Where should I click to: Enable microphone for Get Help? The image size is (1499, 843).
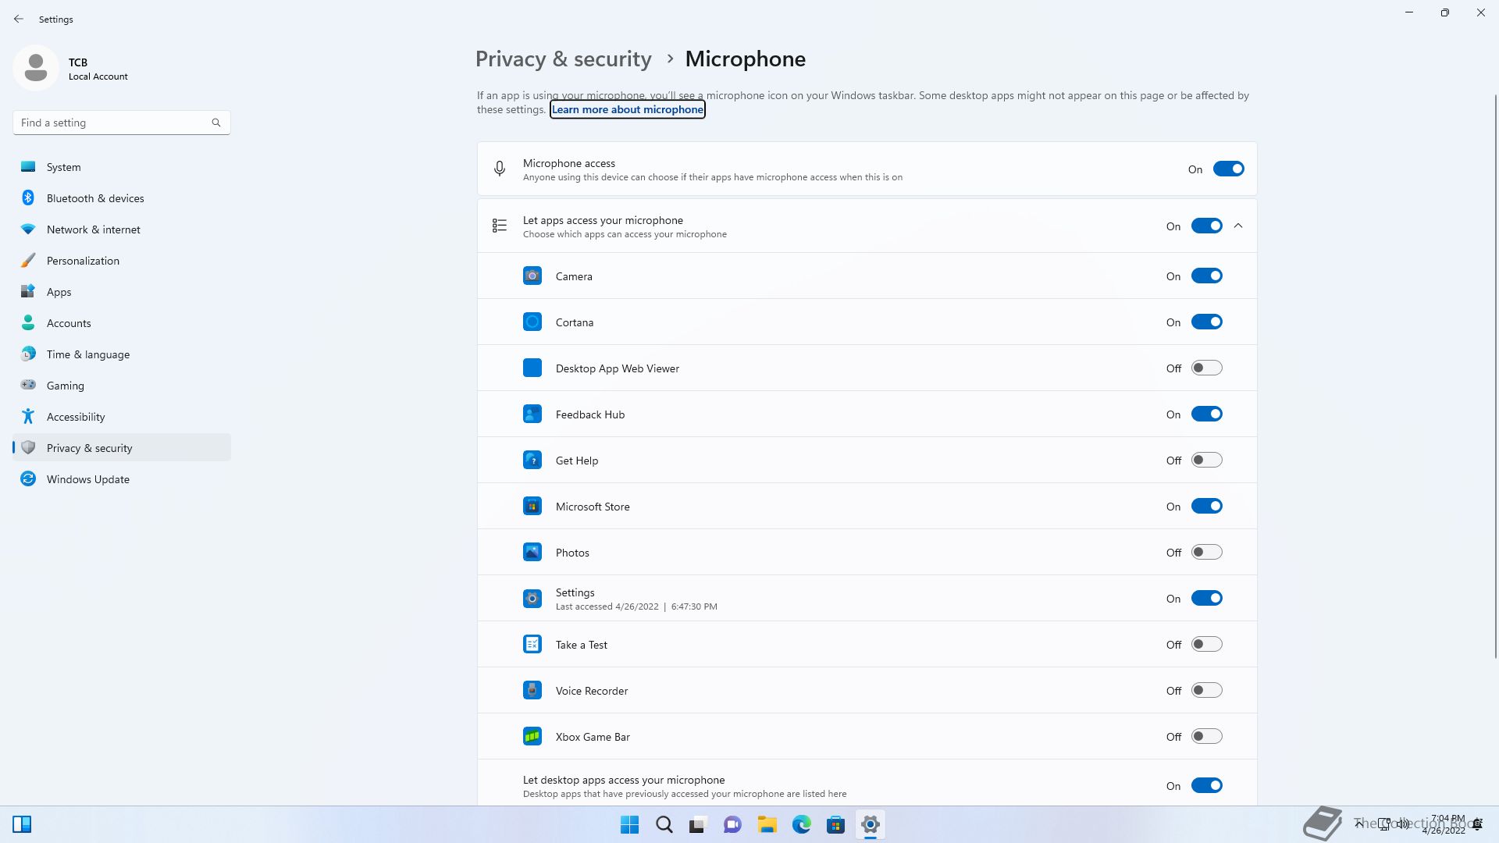pos(1206,461)
